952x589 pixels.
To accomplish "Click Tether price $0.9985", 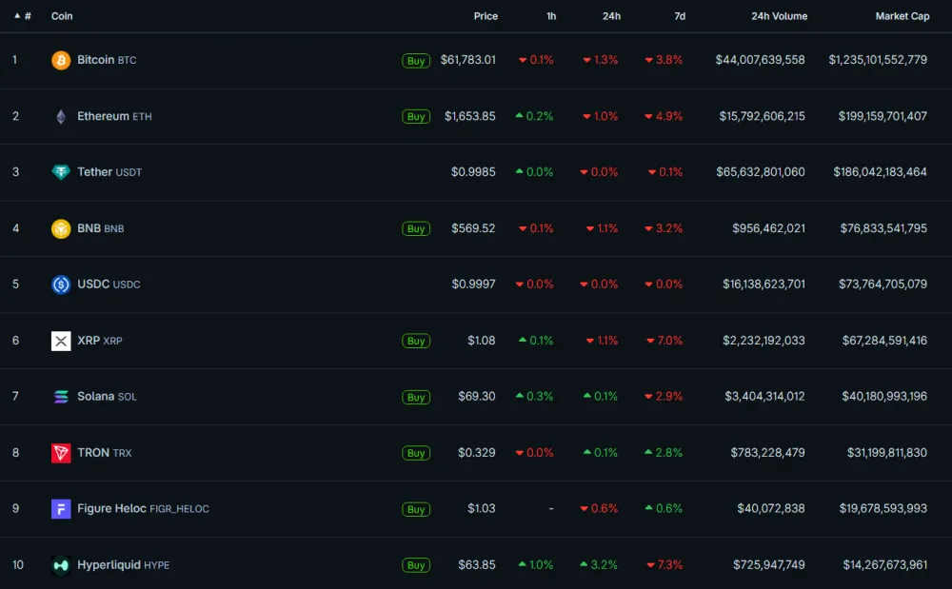I will click(473, 172).
